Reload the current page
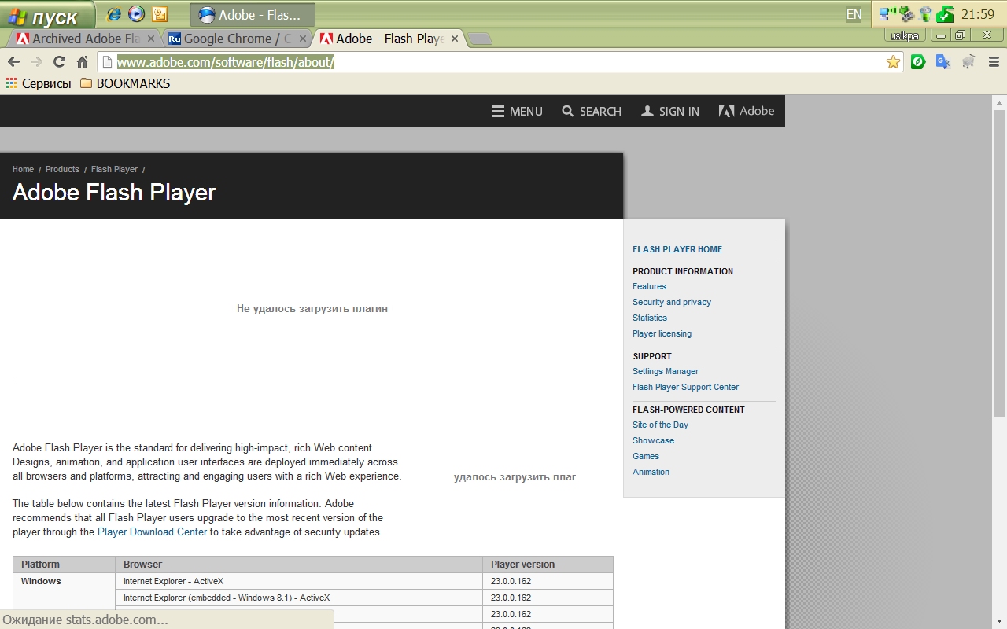 pos(59,62)
